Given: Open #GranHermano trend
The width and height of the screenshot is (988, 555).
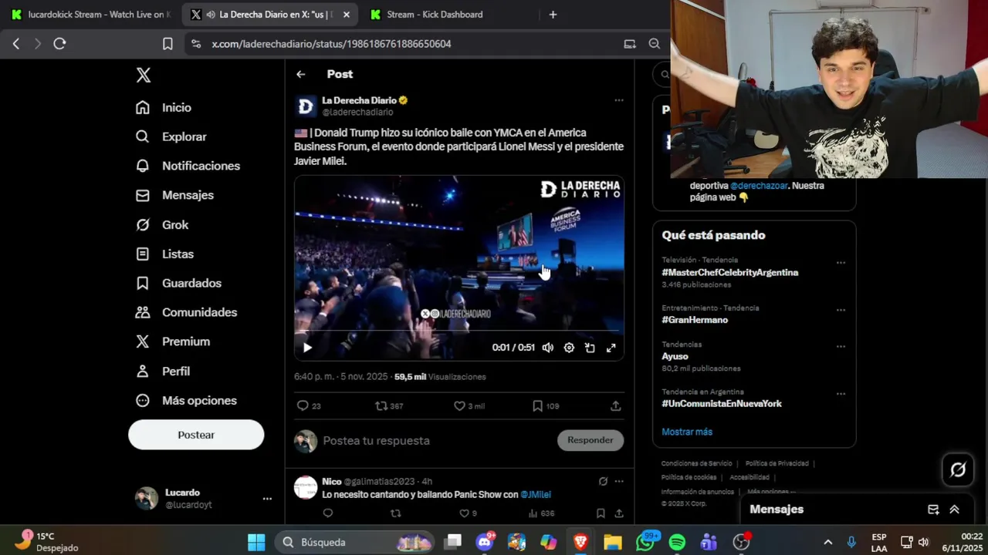Looking at the screenshot, I should click(x=695, y=320).
